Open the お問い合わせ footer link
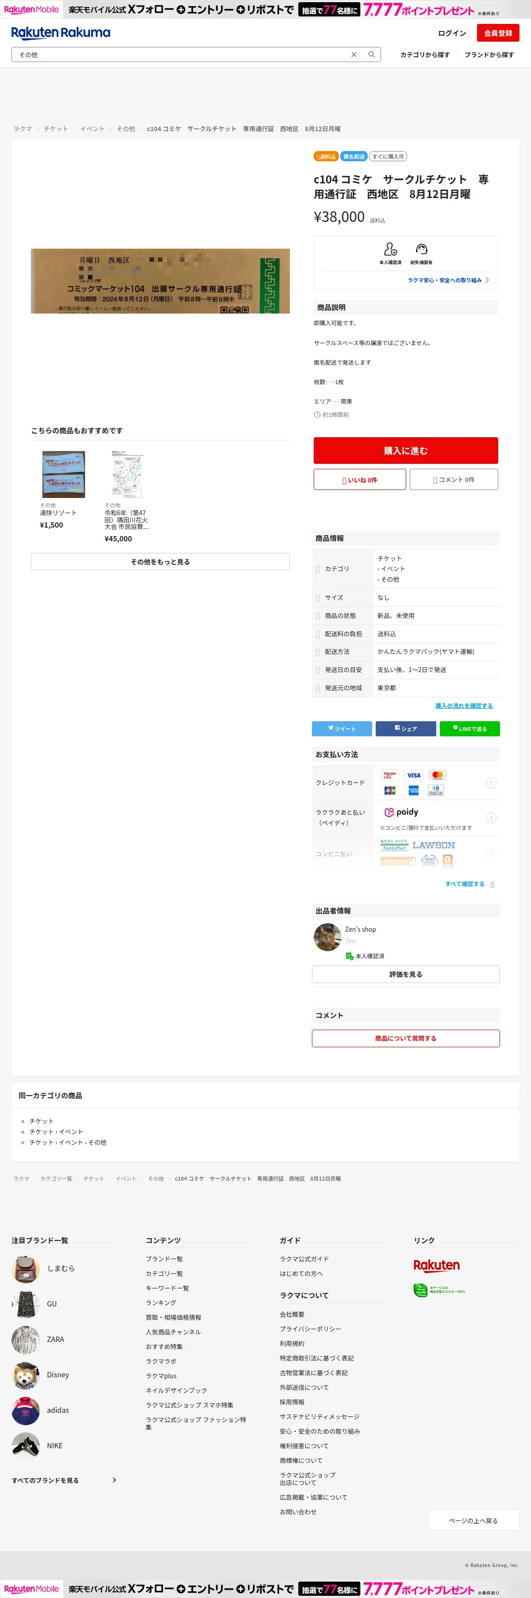Viewport: 531px width, 1598px height. (x=298, y=1512)
